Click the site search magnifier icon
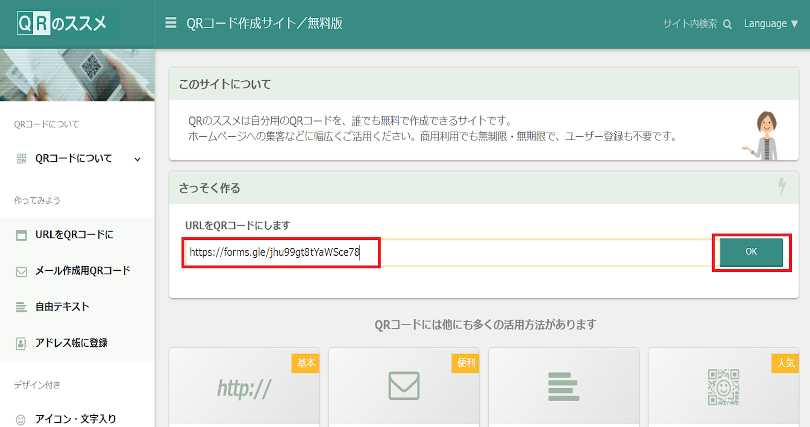810x427 pixels. [x=727, y=24]
